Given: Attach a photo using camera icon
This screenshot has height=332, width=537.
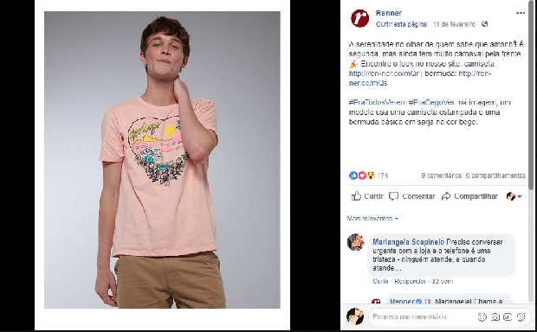Looking at the screenshot, I should pos(495,317).
